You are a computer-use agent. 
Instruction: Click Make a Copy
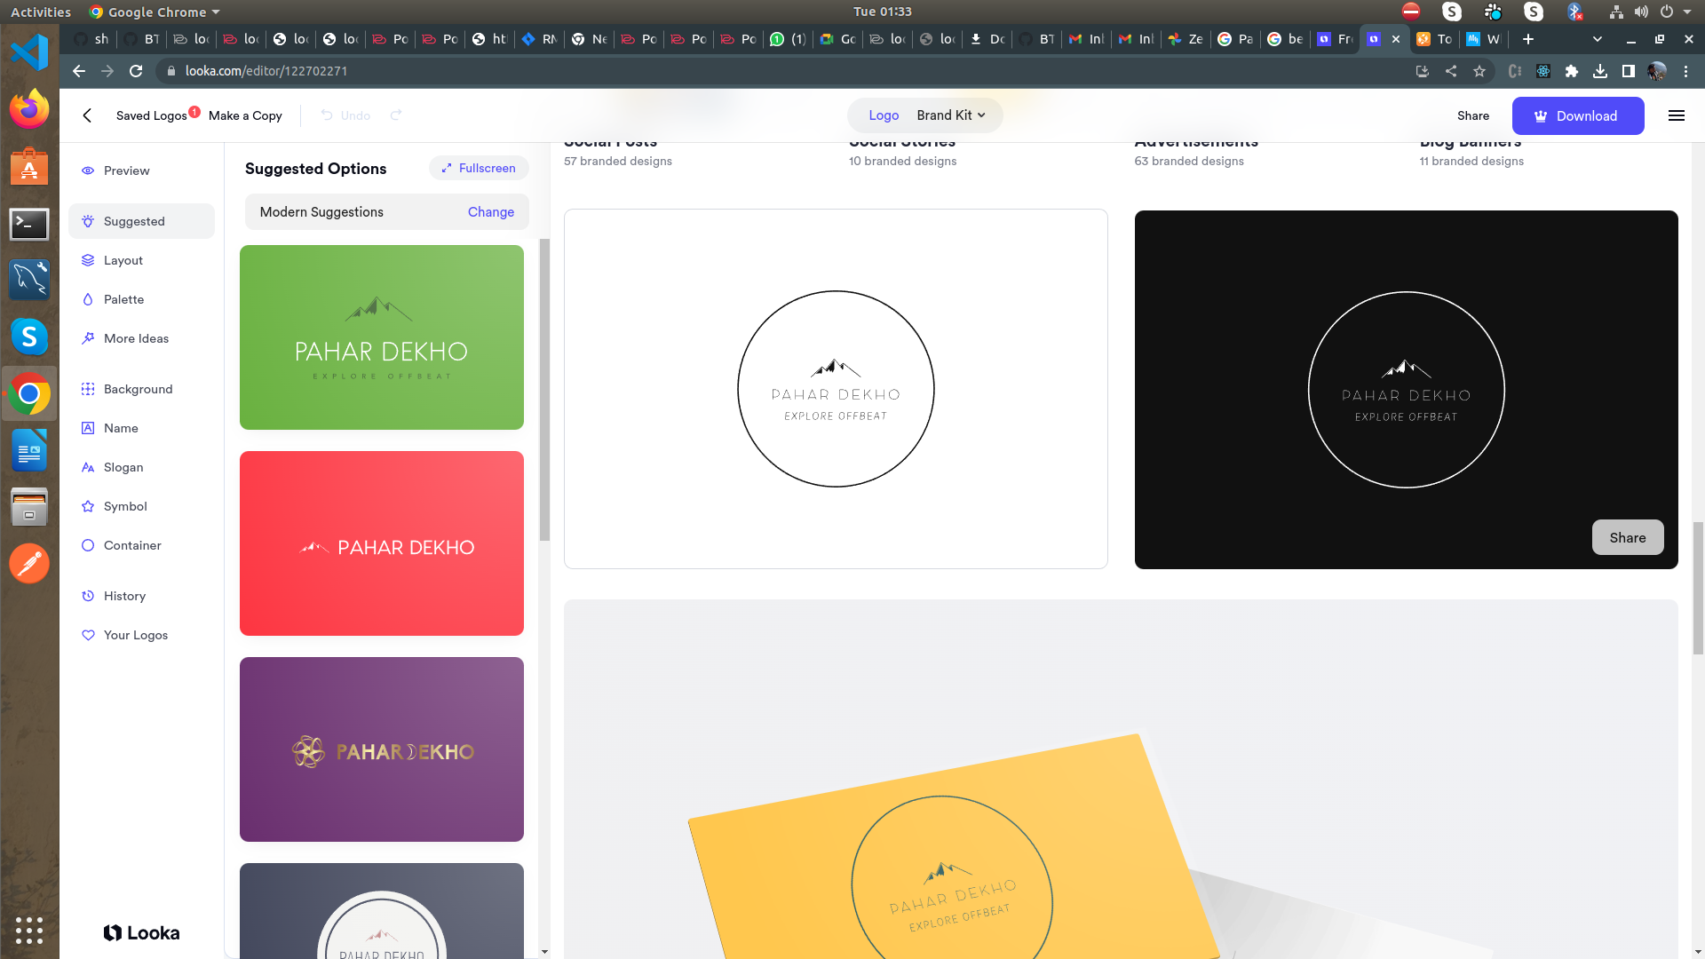[245, 115]
